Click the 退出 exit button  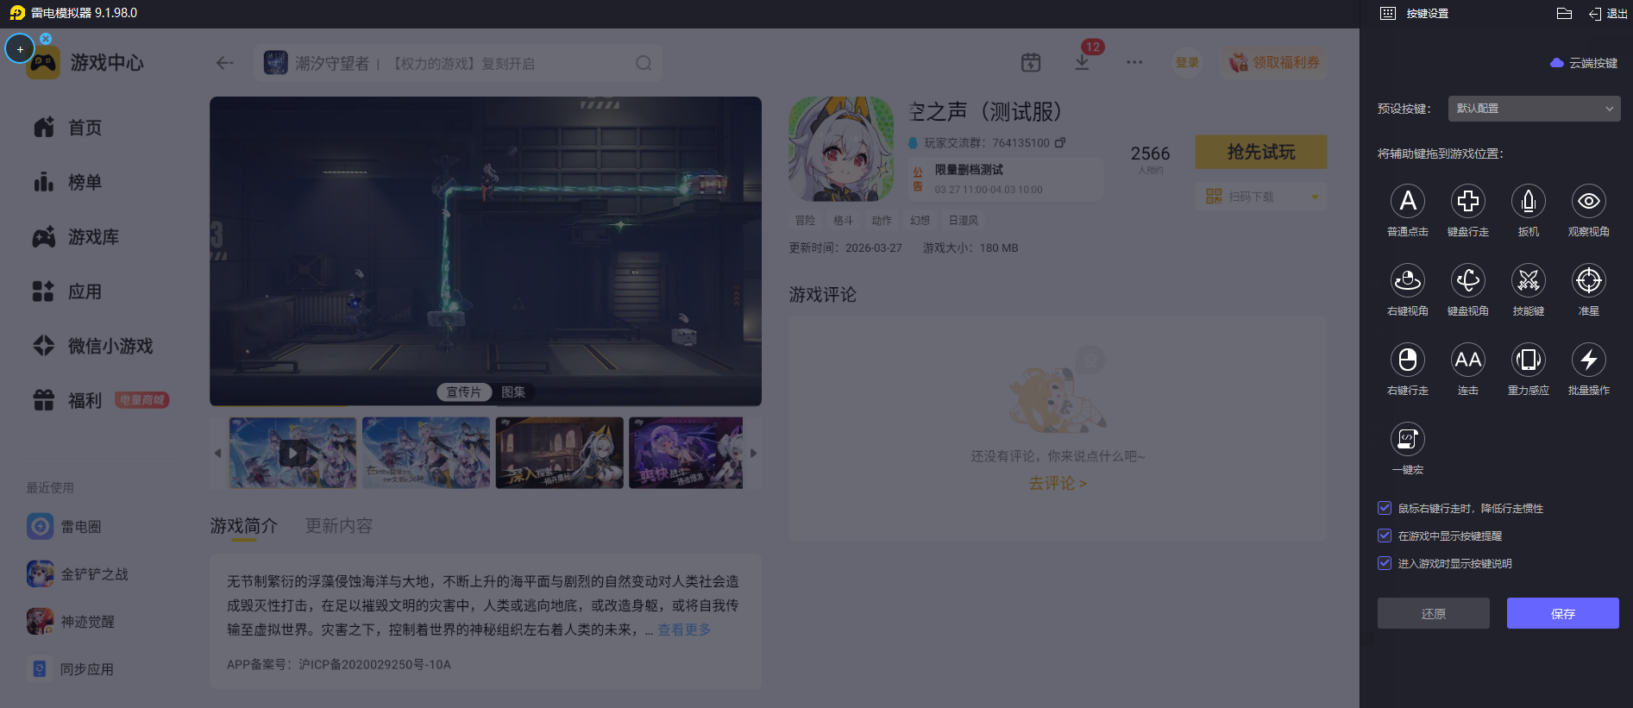[x=1608, y=14]
